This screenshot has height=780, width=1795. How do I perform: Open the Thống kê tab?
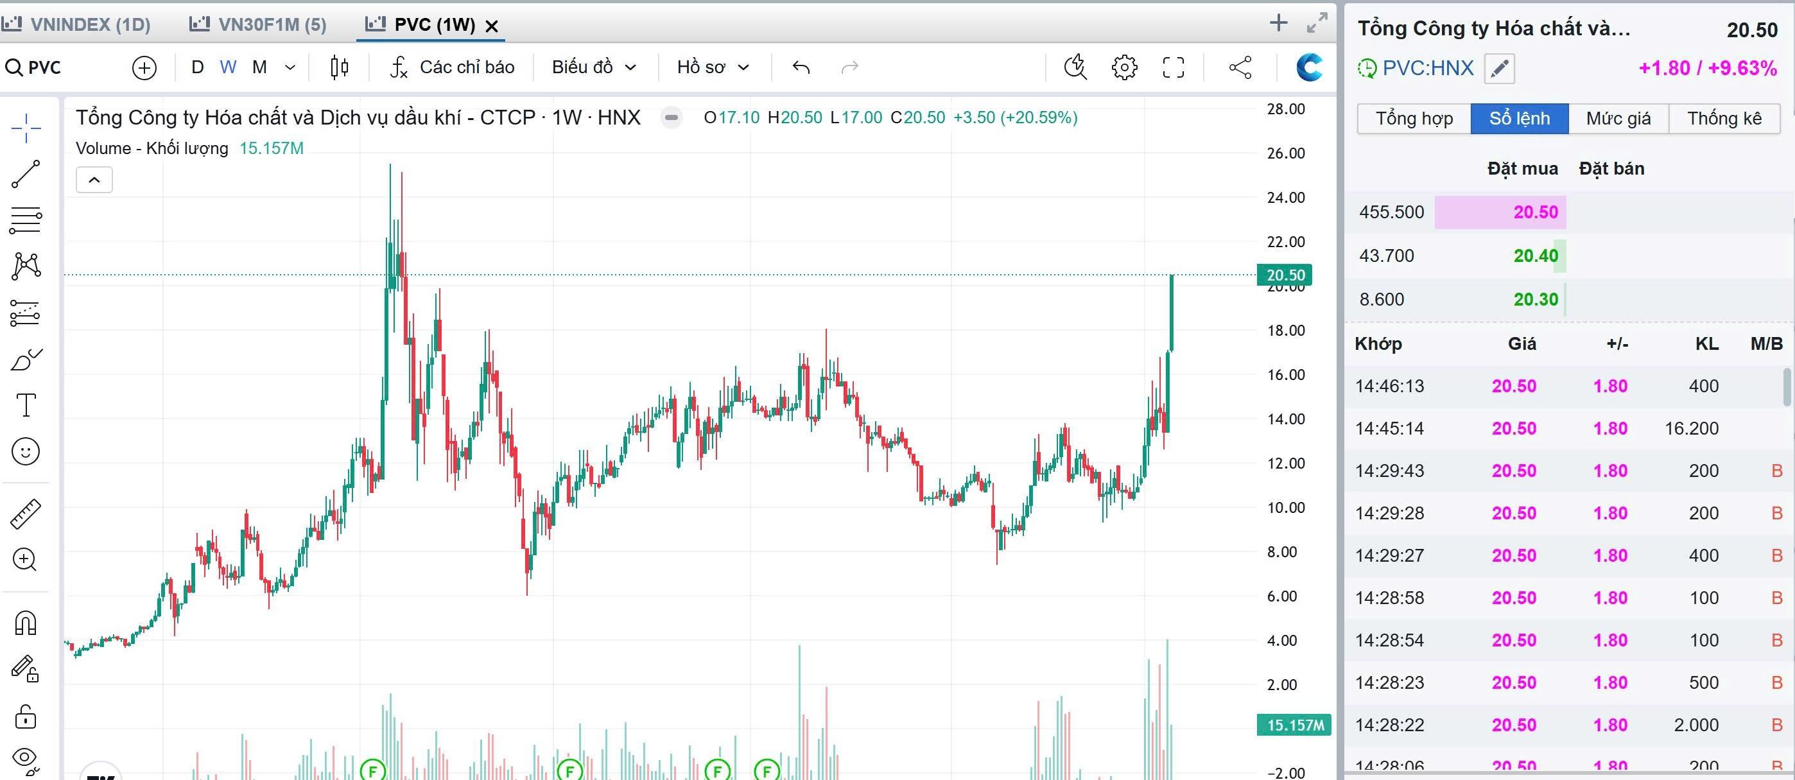[1724, 119]
